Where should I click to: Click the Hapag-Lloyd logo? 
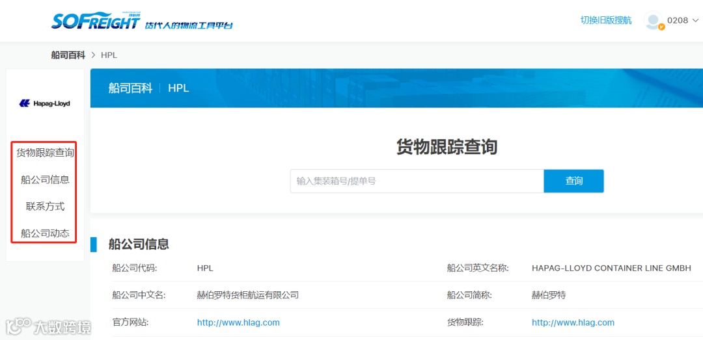click(x=45, y=103)
